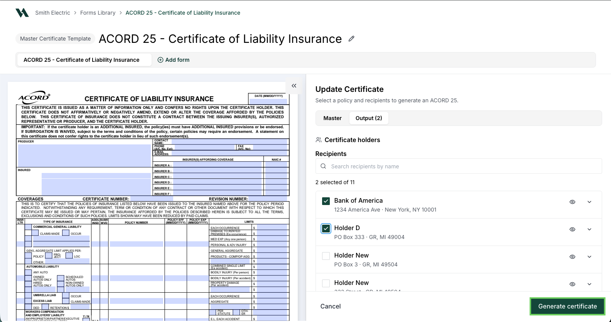Click the DATE (MM/DD/YYYY) field on the form
This screenshot has width=611, height=322.
(x=268, y=101)
